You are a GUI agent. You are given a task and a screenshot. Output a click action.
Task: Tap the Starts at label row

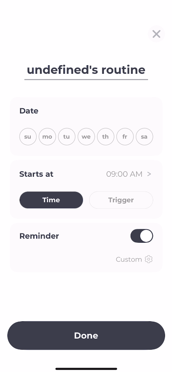pos(86,174)
